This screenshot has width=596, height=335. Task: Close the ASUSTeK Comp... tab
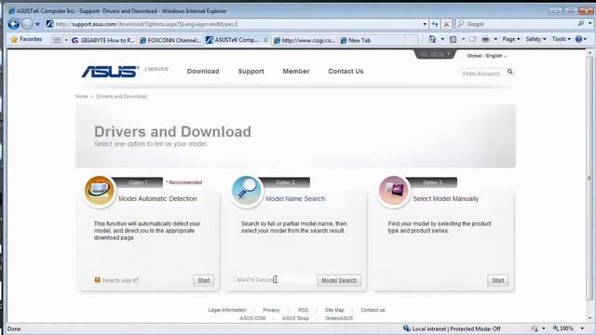pyautogui.click(x=265, y=40)
